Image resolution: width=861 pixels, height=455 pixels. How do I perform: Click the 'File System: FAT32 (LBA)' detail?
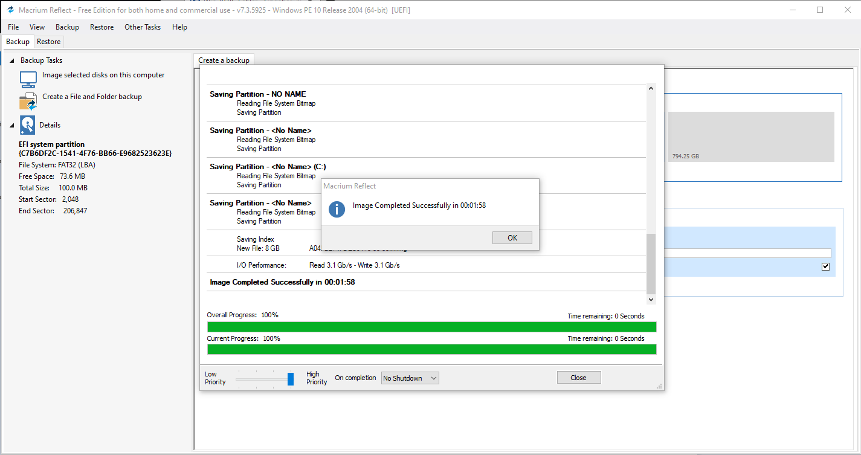click(x=57, y=165)
